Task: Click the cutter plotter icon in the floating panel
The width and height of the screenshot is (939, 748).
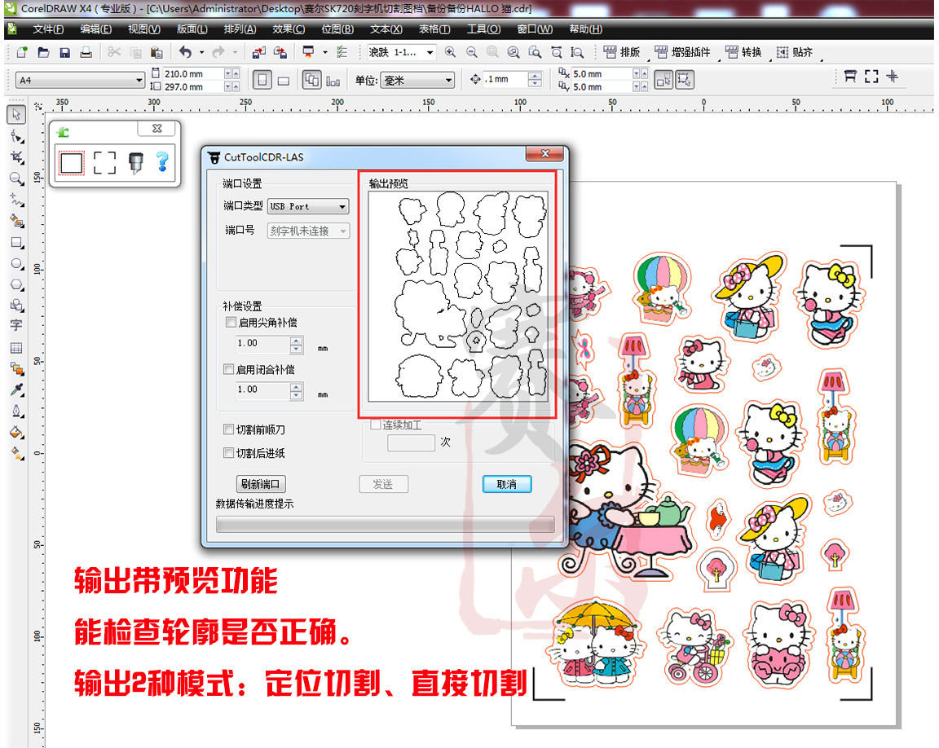Action: 136,162
